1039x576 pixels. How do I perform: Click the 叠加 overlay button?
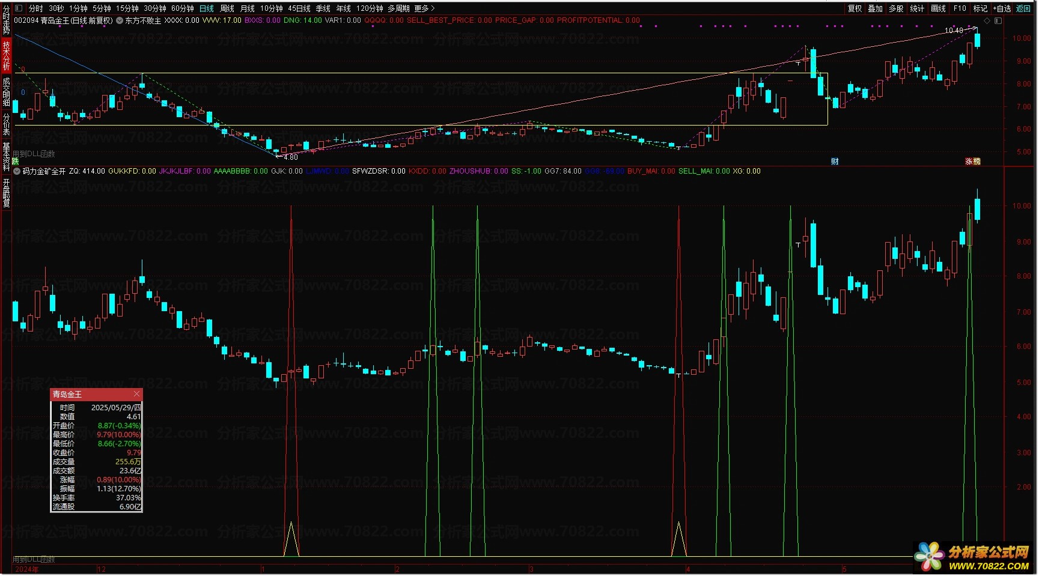(x=876, y=8)
